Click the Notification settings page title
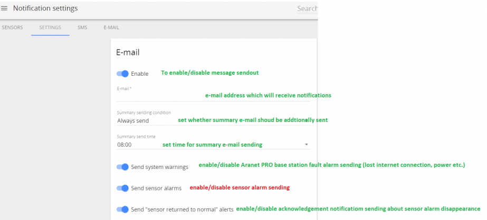Screen dimensions: 487x220 click(x=45, y=8)
